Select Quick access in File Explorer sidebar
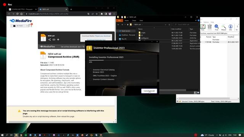The height and width of the screenshot is (137, 244). coord(126,31)
